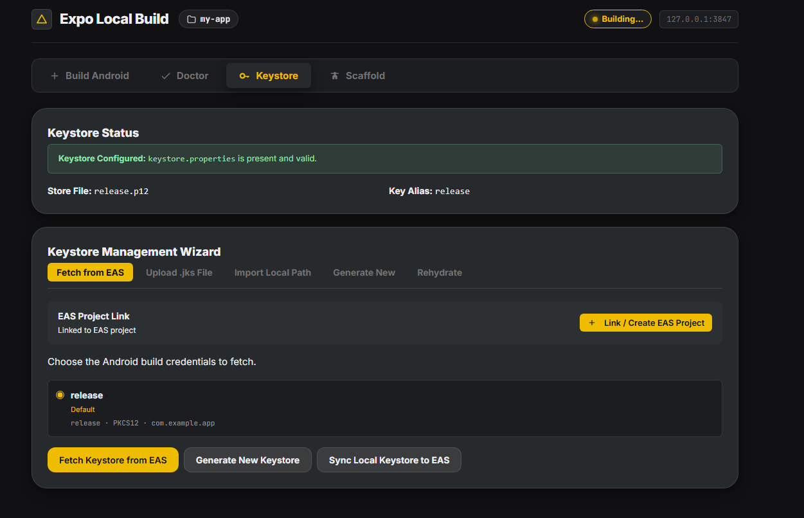The image size is (804, 518).
Task: Click the Building... status badge
Action: point(618,19)
